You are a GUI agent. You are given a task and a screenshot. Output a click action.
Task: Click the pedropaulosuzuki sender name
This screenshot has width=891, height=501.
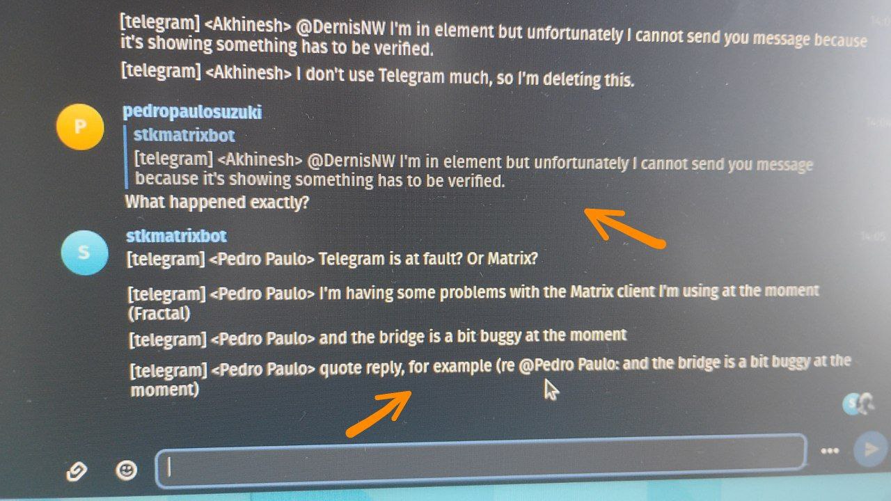(192, 112)
